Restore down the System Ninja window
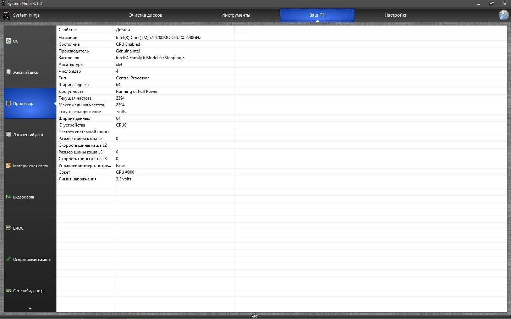The height and width of the screenshot is (319, 511). 491,4
